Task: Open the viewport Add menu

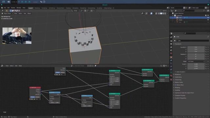Action: [25, 13]
